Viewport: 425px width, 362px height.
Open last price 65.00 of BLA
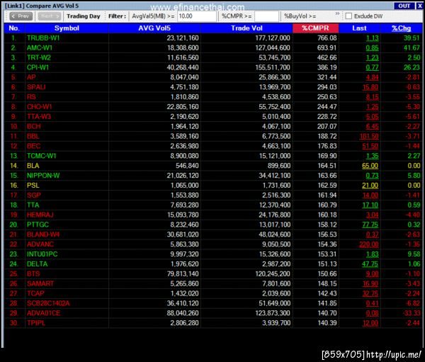coord(370,166)
